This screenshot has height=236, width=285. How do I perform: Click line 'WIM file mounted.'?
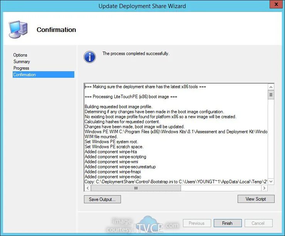101,137
